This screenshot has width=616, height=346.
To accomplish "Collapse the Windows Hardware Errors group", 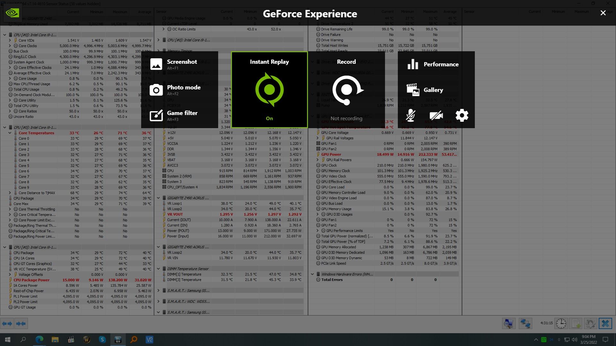I will 312,274.
